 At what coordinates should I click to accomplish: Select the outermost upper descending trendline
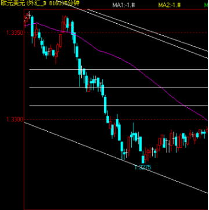[147, 30]
